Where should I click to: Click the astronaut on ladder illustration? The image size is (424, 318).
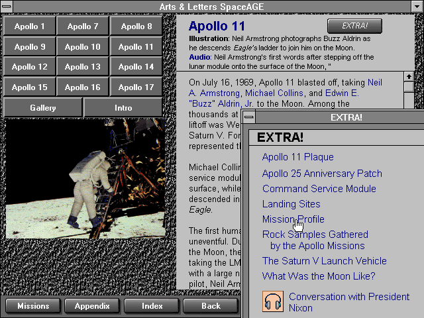click(x=85, y=179)
